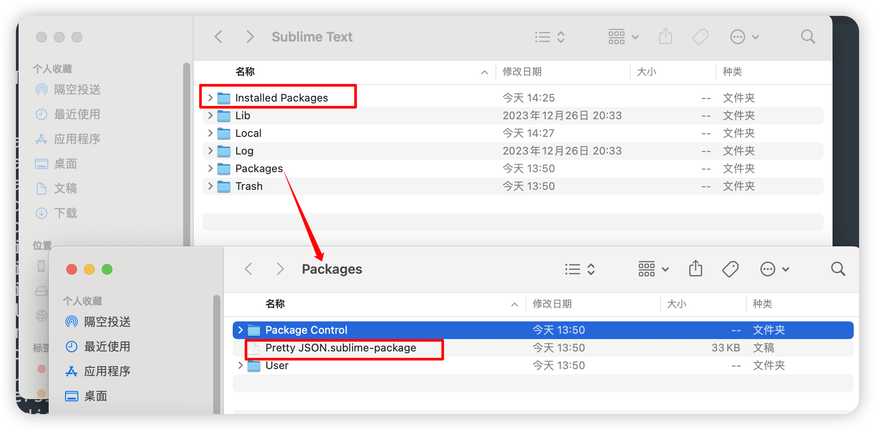This screenshot has height=430, width=875.
Task: Go forward in the Sublime Text window
Action: coord(250,37)
